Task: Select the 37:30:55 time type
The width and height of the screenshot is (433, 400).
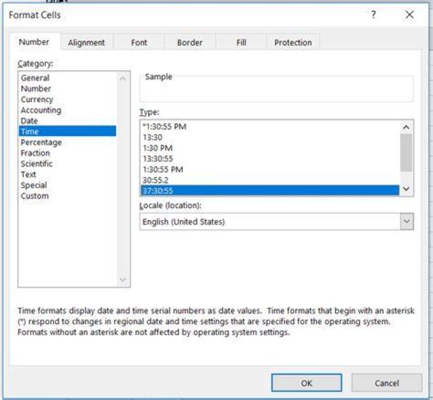Action: 270,191
